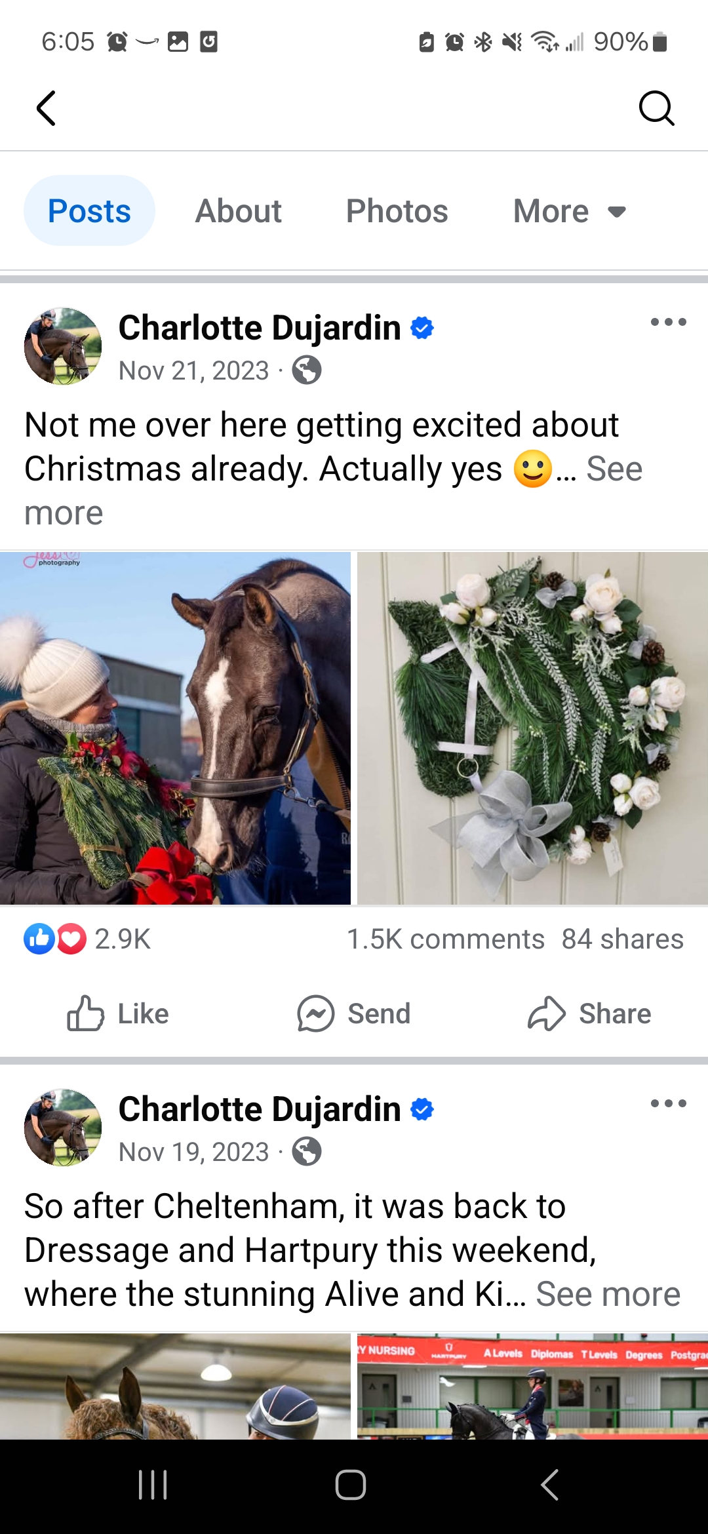The image size is (708, 1534).
Task: Open search with the magnifier icon
Action: coord(656,108)
